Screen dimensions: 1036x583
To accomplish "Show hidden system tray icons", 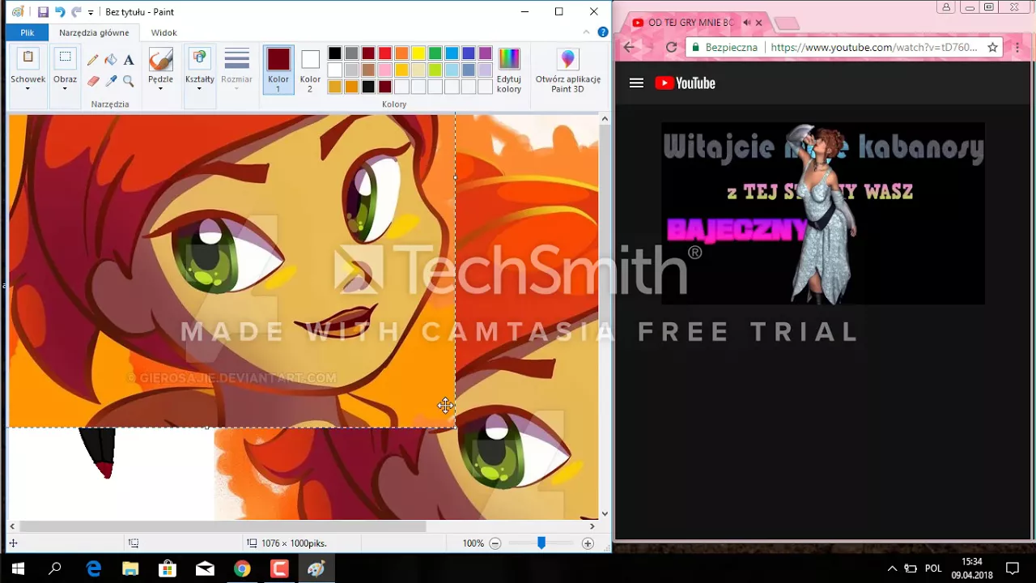I will 892,568.
